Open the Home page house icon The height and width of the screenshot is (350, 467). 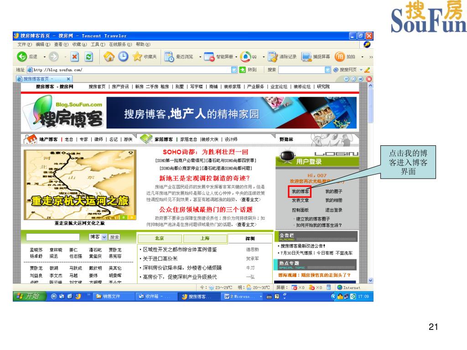[x=109, y=56]
